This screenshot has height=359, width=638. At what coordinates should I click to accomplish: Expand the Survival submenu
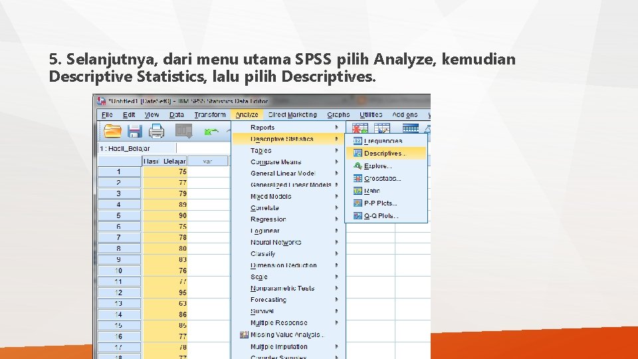click(288, 311)
